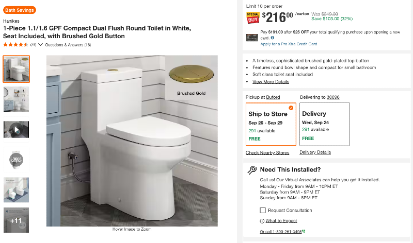
Task: Select the Ship to Store option
Action: (271, 124)
